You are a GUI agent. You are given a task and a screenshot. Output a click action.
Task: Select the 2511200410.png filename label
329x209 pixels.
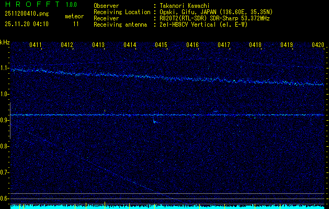pos(26,14)
